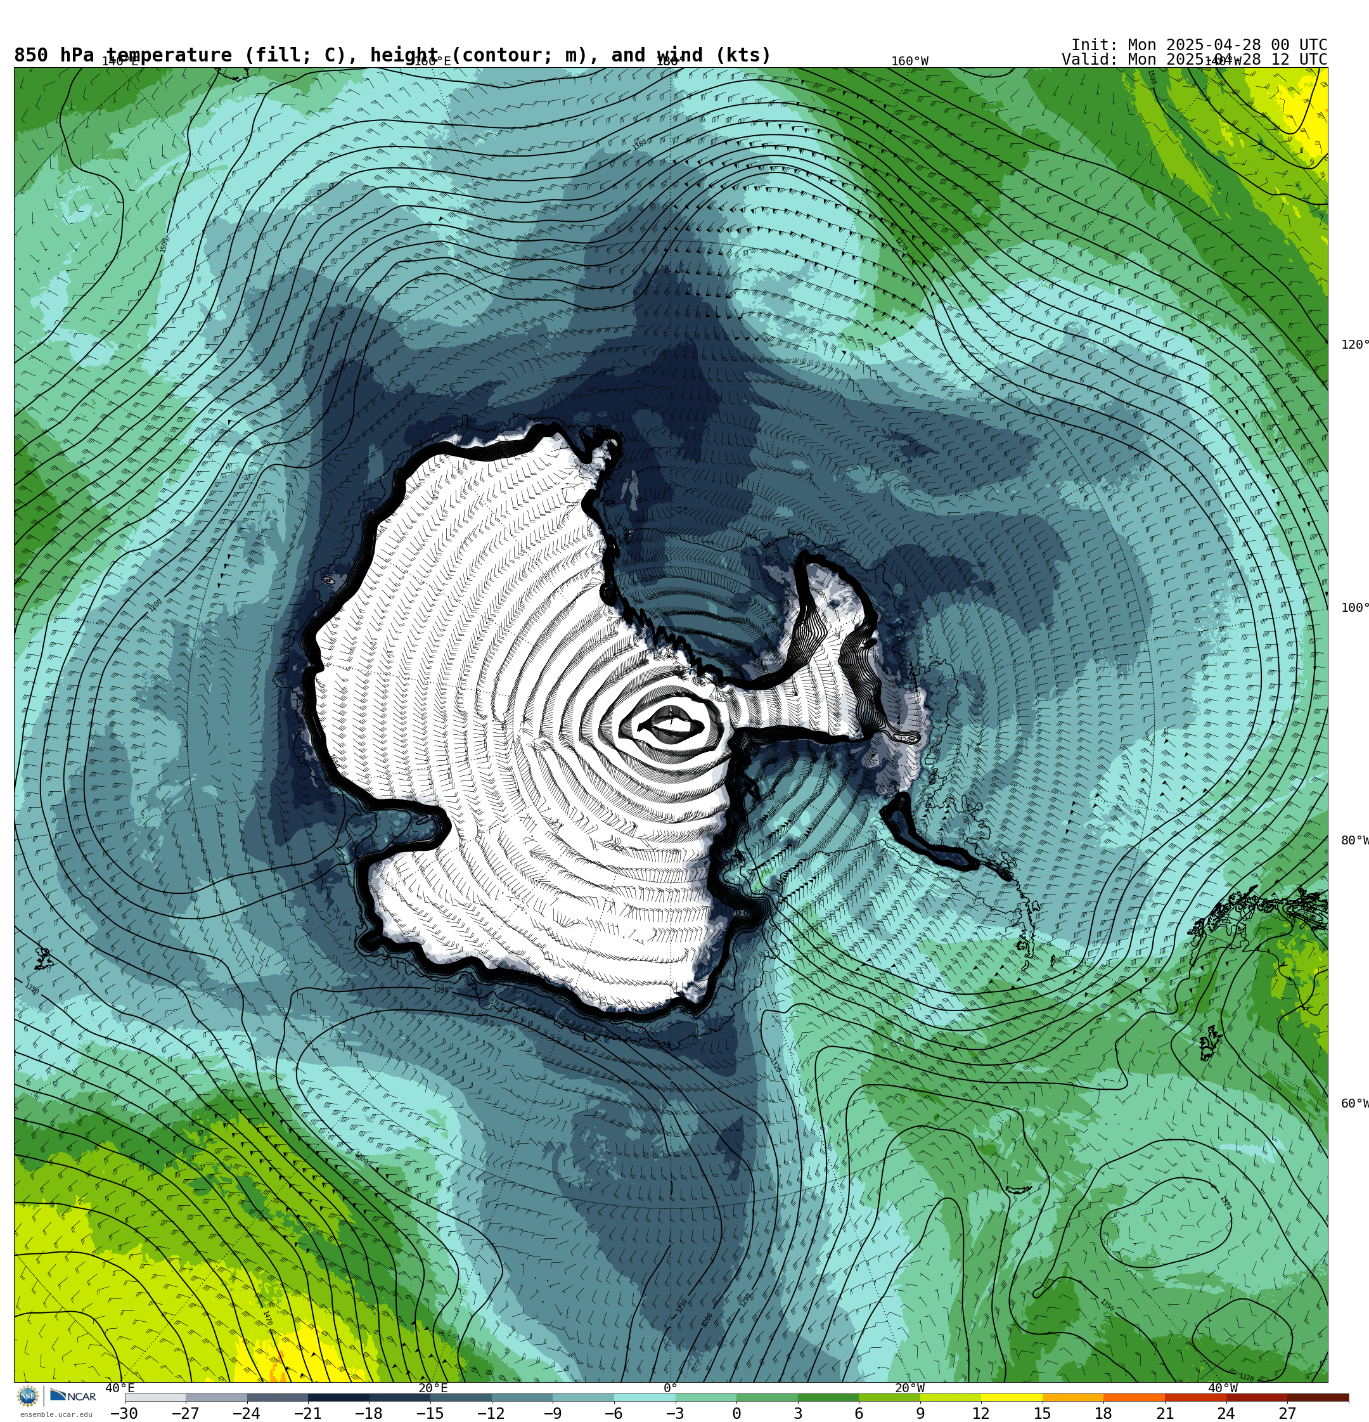
Task: Click the 0 legend value under color bar
Action: coord(736,1413)
